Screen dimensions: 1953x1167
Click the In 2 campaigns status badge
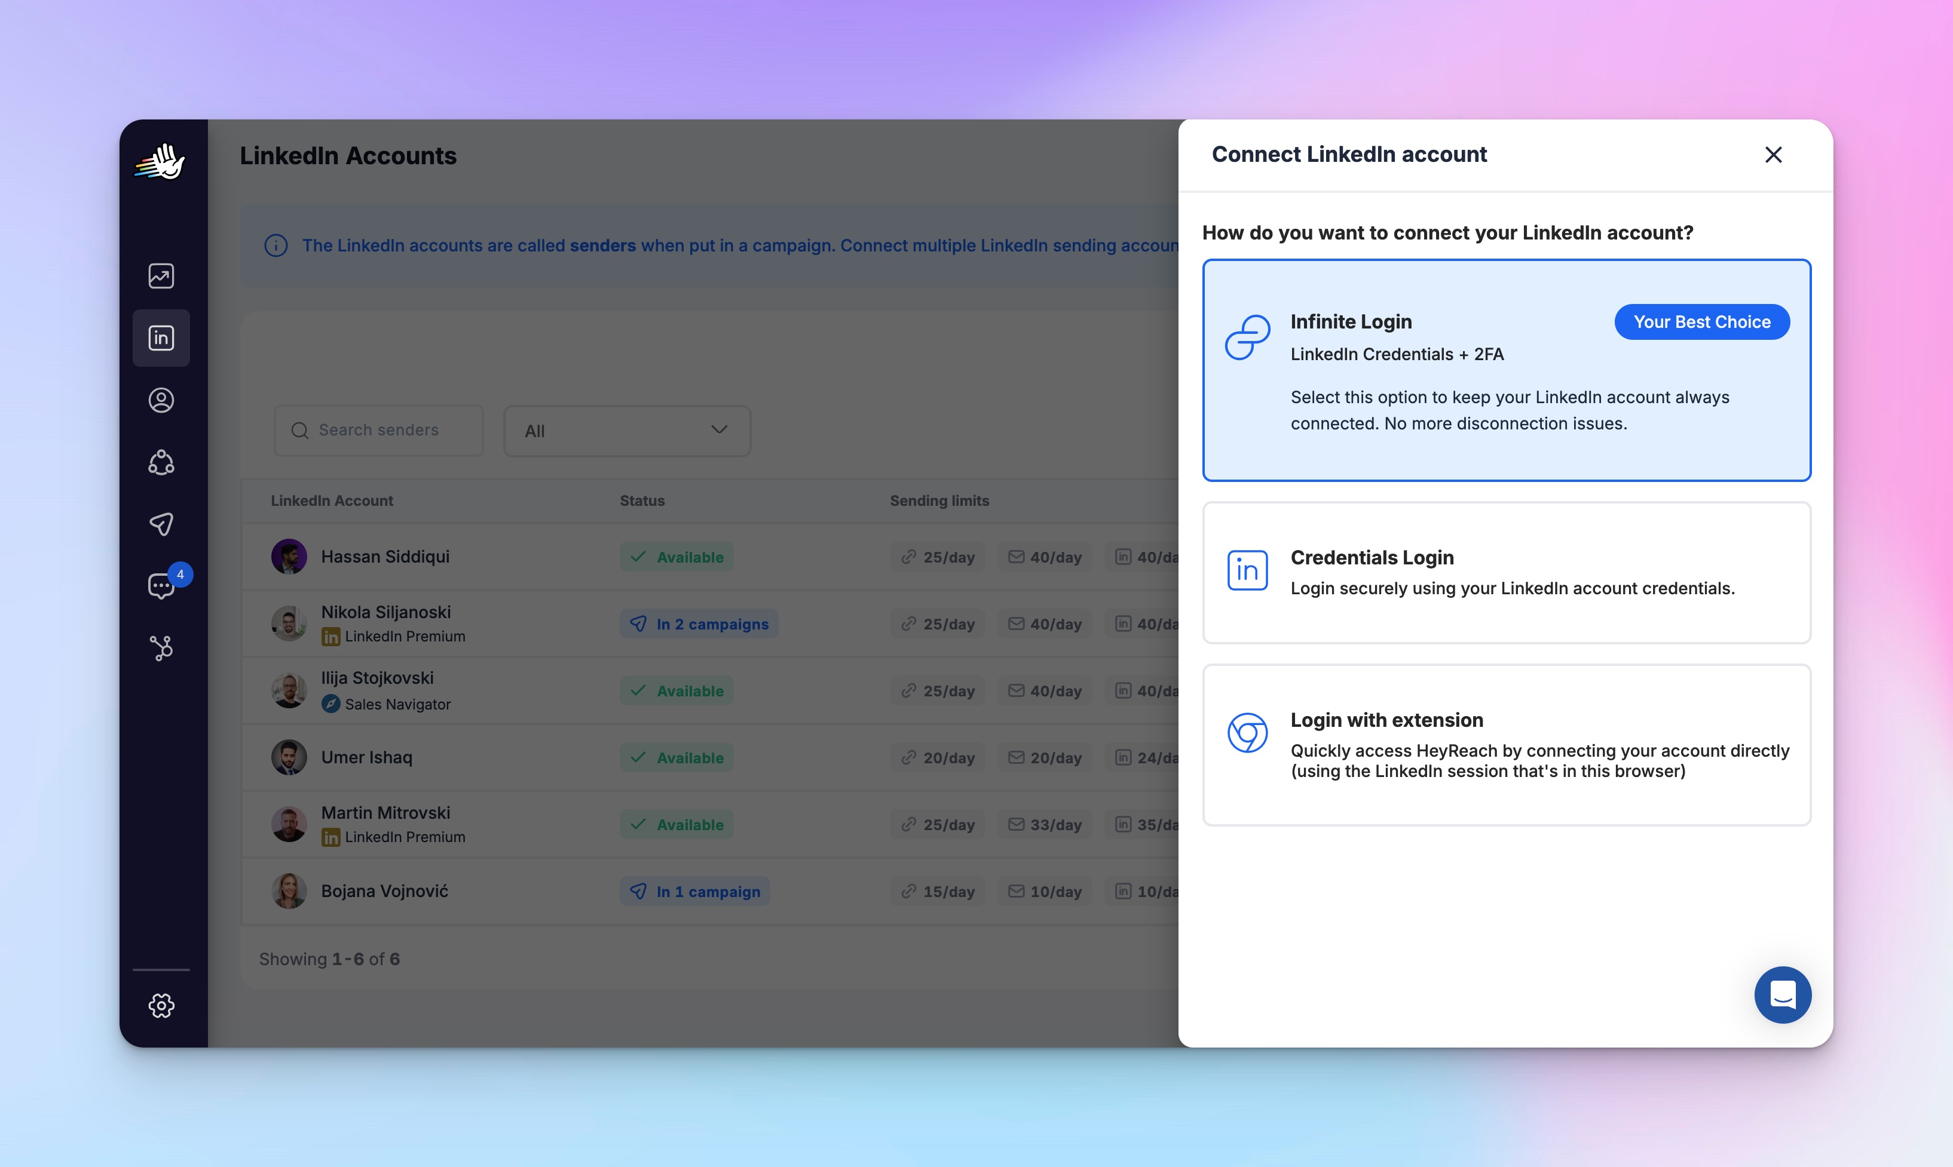coord(699,624)
